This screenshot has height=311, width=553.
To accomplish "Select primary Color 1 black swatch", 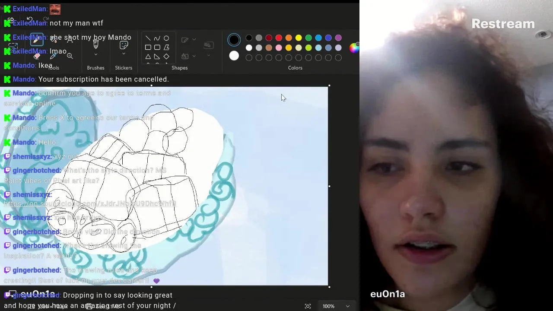I will [234, 40].
